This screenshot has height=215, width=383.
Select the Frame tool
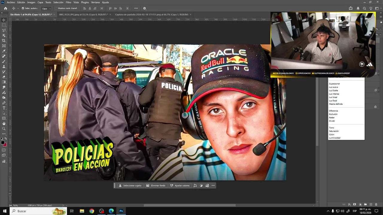[x=4, y=46]
